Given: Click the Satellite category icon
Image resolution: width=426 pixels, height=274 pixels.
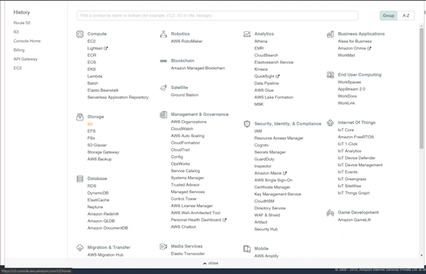Looking at the screenshot, I should pyautogui.click(x=163, y=88).
